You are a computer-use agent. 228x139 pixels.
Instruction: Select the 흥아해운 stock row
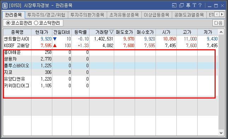click(x=111, y=52)
